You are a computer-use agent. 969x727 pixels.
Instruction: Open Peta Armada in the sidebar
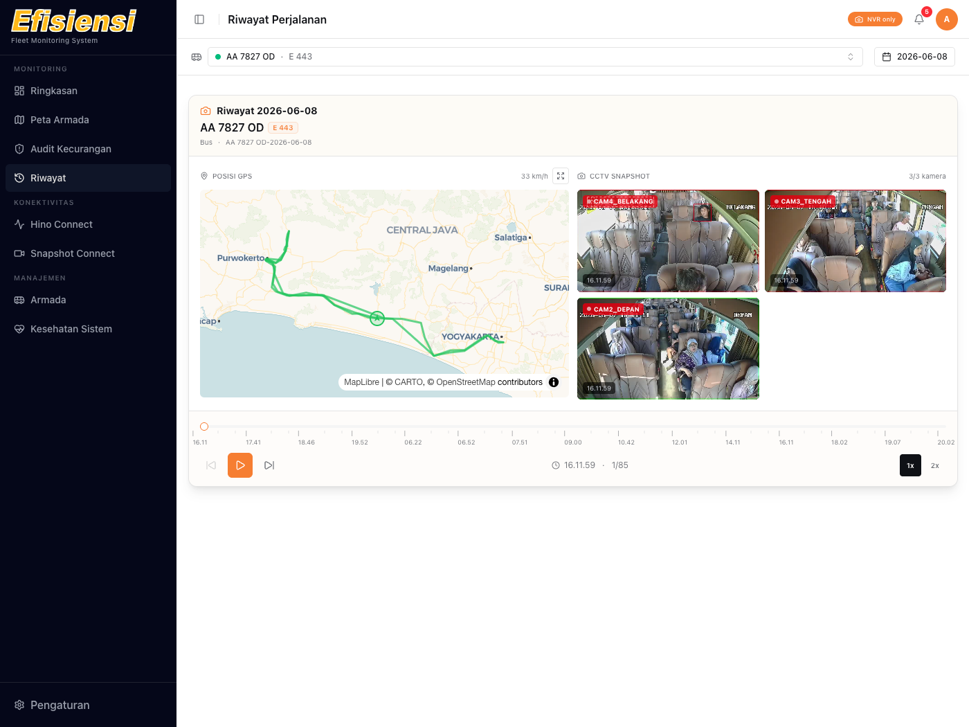88,120
